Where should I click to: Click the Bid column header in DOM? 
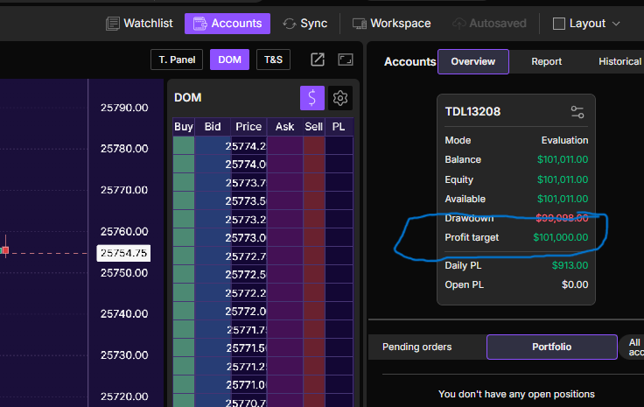click(213, 127)
